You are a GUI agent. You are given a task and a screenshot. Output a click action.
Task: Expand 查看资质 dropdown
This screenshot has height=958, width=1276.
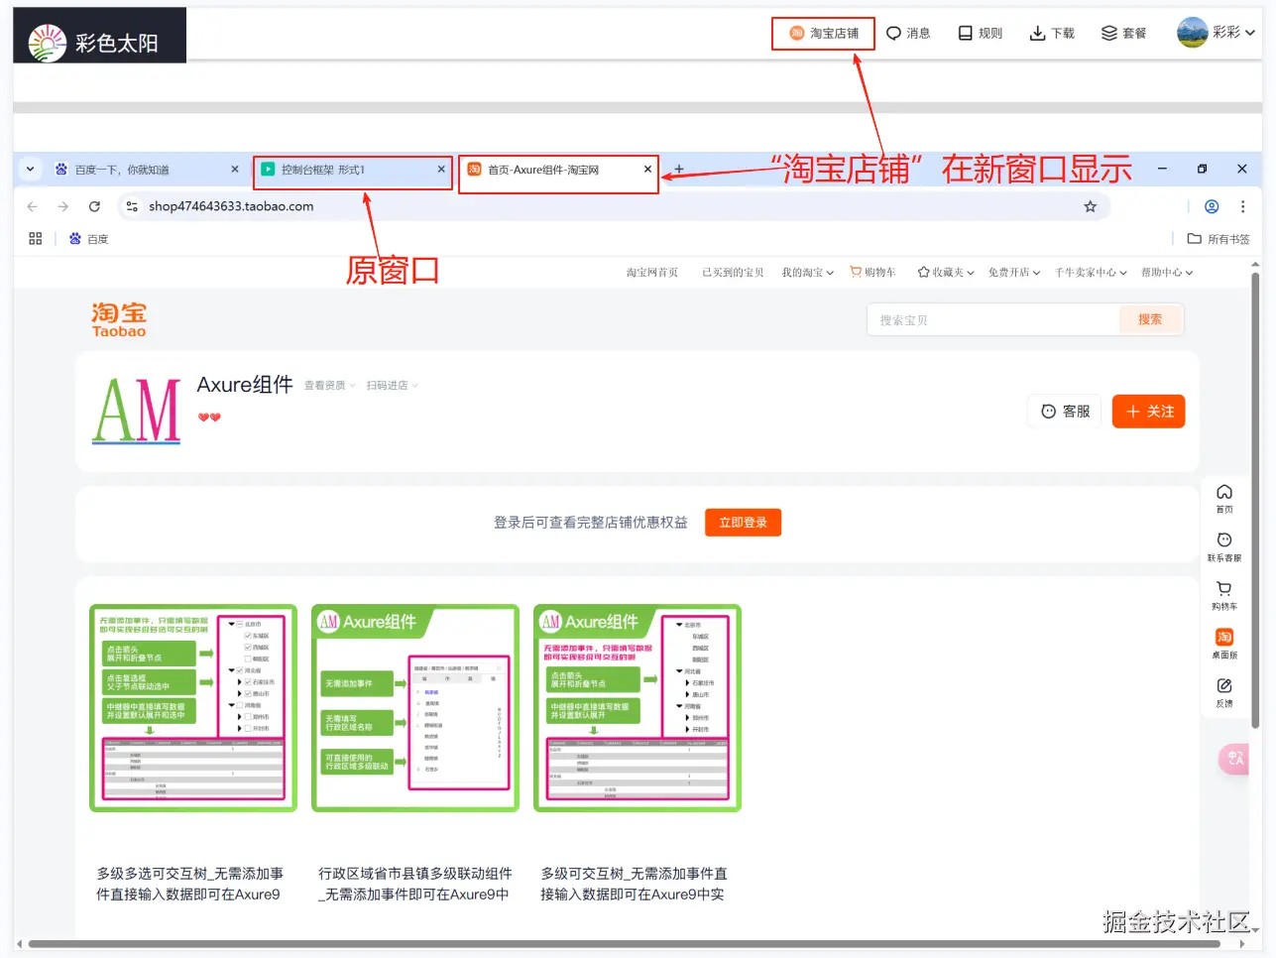pyautogui.click(x=329, y=386)
